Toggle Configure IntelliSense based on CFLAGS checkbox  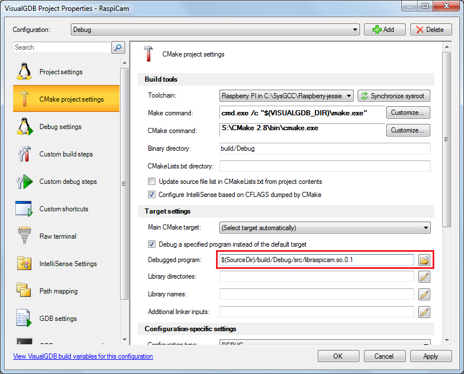point(151,195)
